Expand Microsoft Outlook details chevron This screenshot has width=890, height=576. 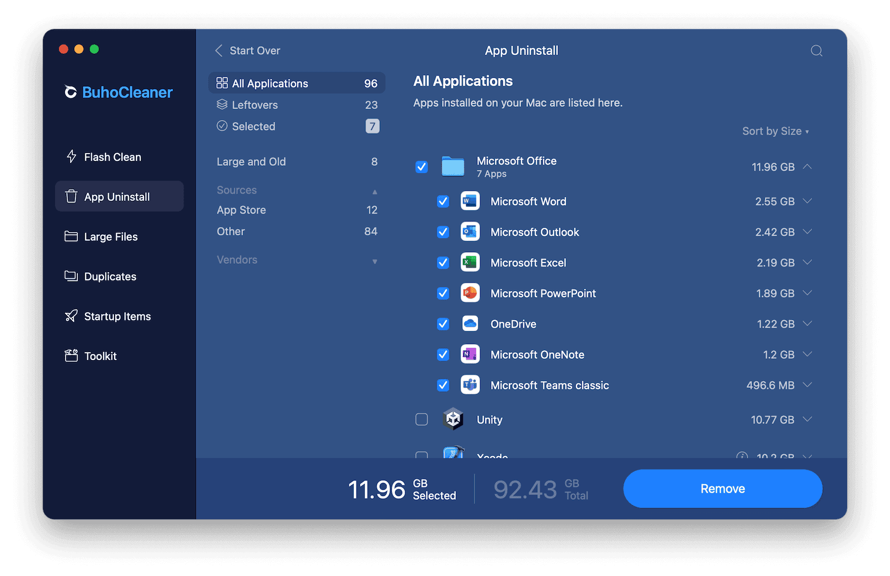tap(808, 232)
